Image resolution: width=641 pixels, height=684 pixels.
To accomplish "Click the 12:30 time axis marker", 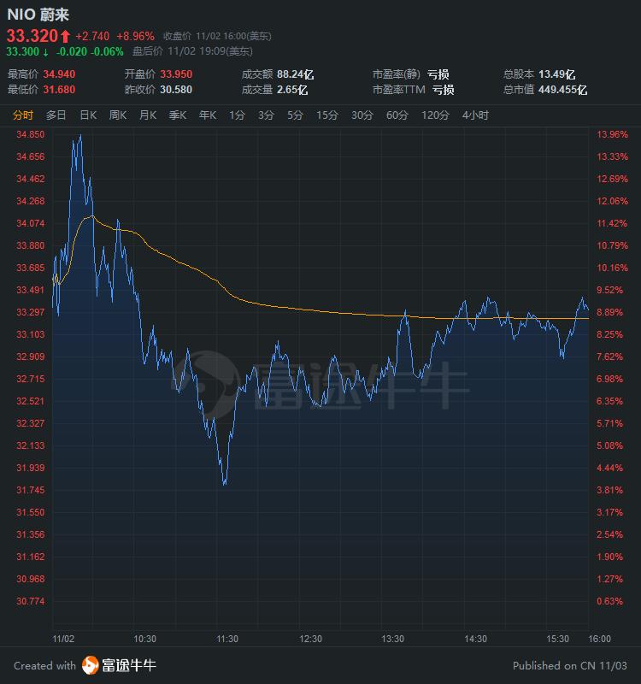I will pos(310,639).
